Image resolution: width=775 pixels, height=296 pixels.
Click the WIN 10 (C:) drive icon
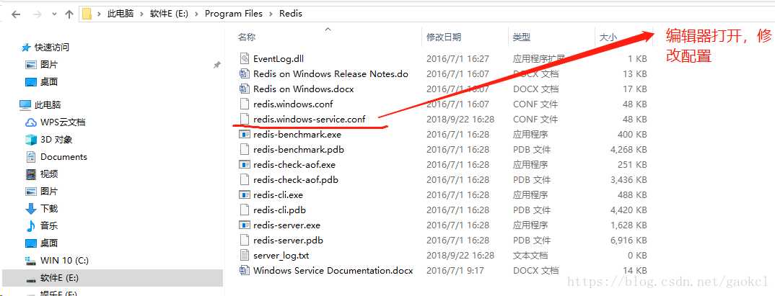click(x=31, y=261)
